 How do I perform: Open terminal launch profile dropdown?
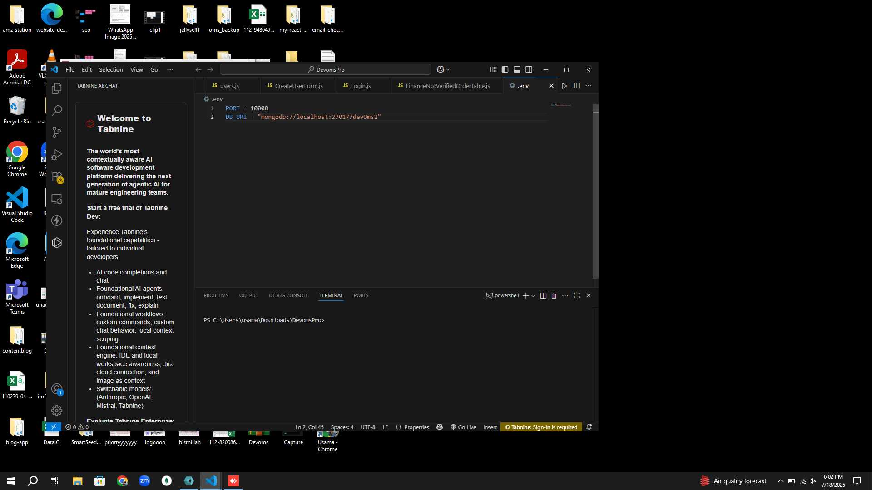[533, 295]
